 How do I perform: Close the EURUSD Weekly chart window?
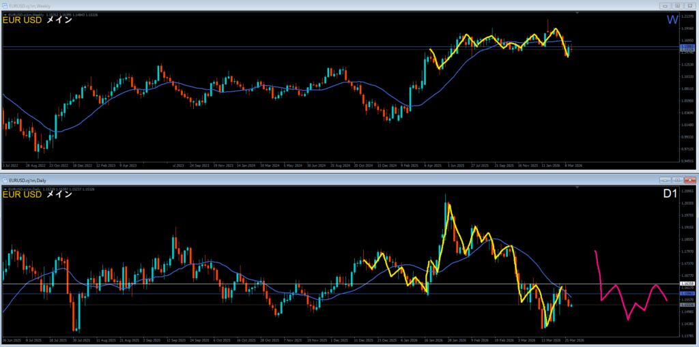coord(689,5)
